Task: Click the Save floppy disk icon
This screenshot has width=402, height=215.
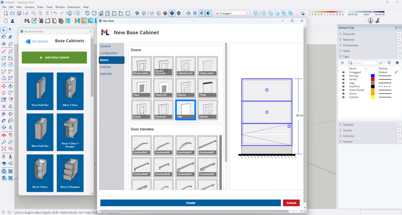Action: pos(19,13)
